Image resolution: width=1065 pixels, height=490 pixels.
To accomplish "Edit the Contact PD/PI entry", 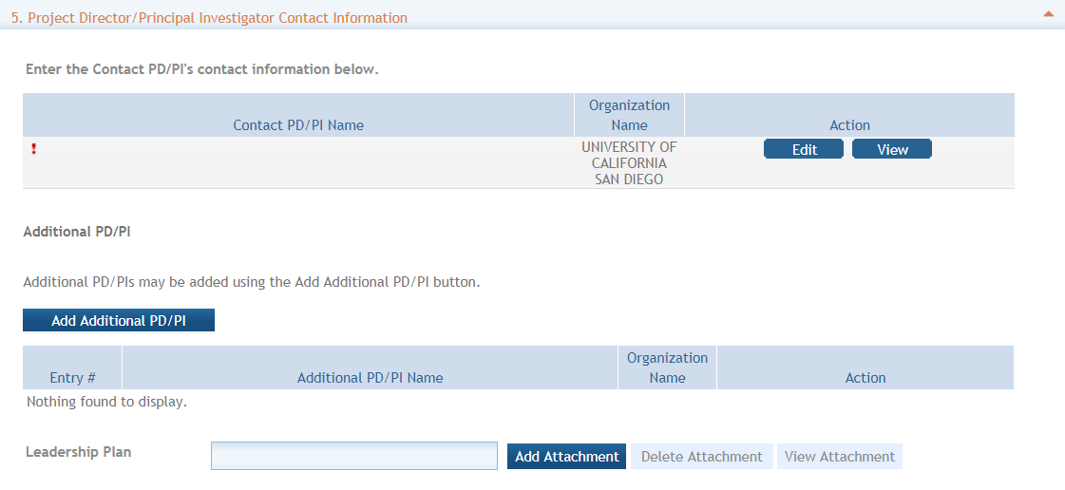I will [x=804, y=149].
